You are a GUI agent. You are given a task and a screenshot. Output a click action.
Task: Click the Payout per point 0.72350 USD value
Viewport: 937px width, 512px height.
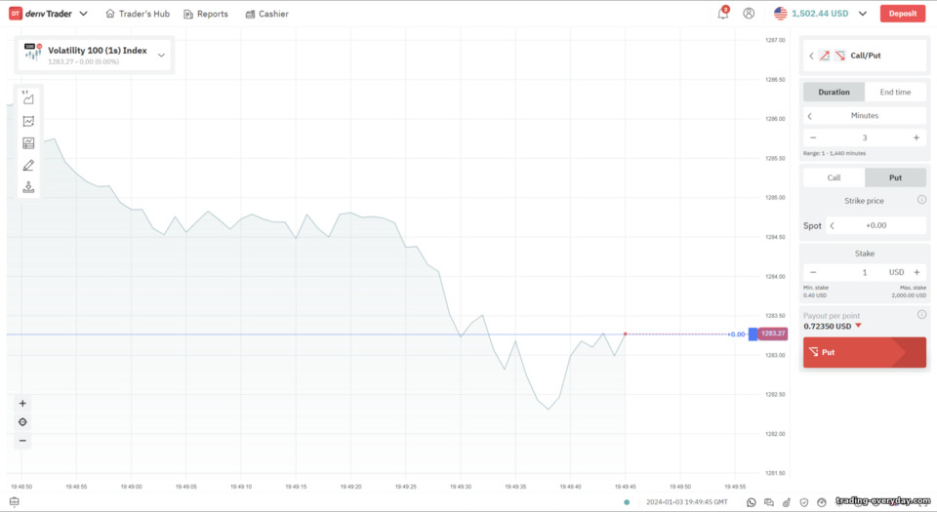[x=827, y=327]
